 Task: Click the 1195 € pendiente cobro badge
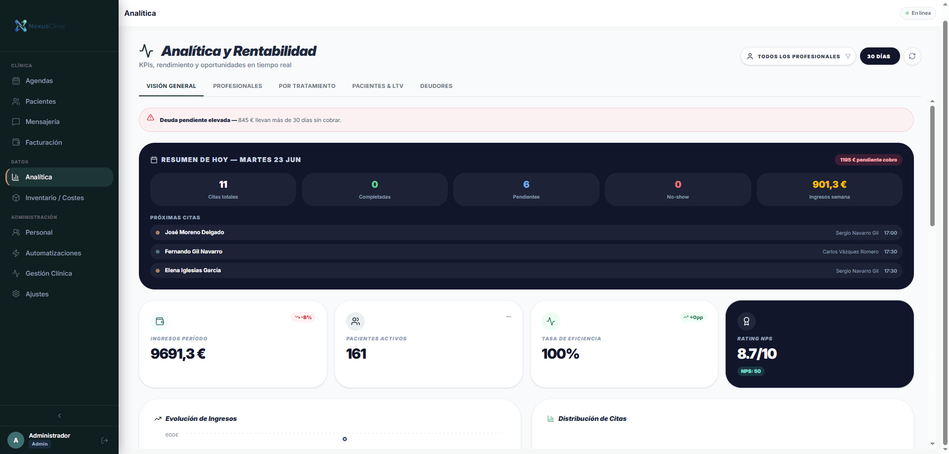click(868, 160)
